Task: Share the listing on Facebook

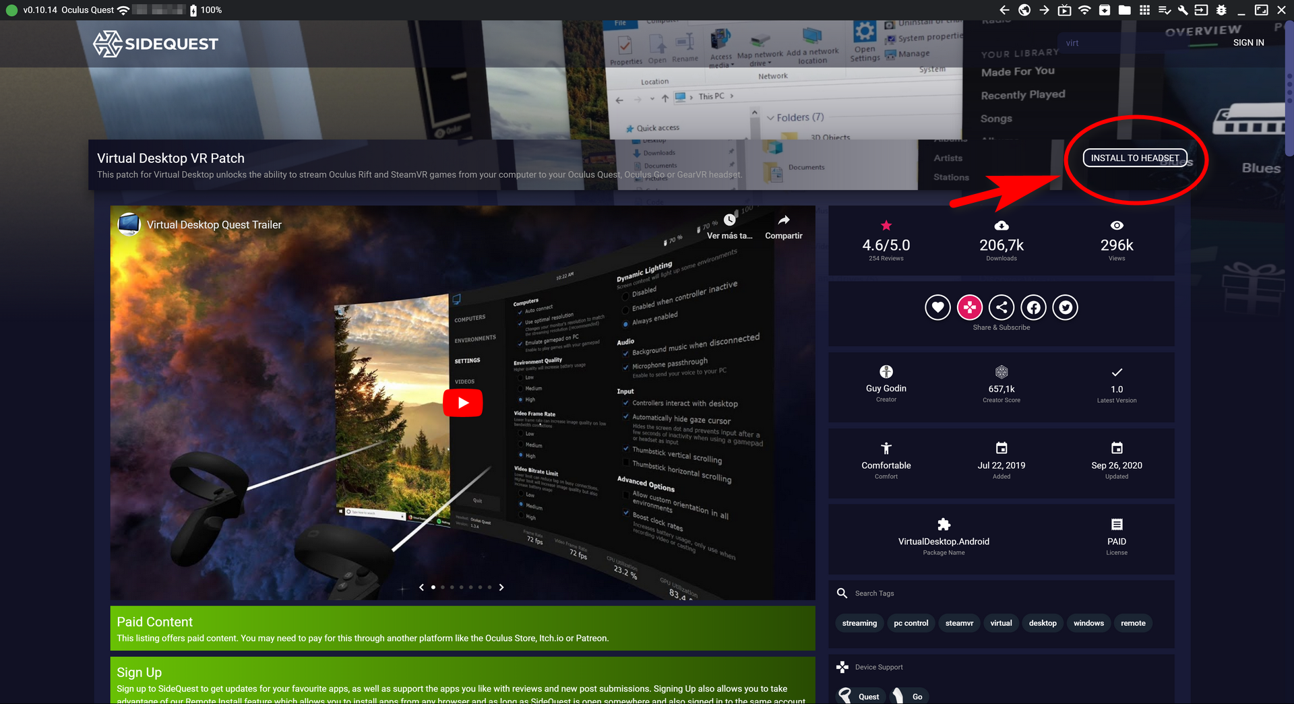Action: pyautogui.click(x=1033, y=308)
